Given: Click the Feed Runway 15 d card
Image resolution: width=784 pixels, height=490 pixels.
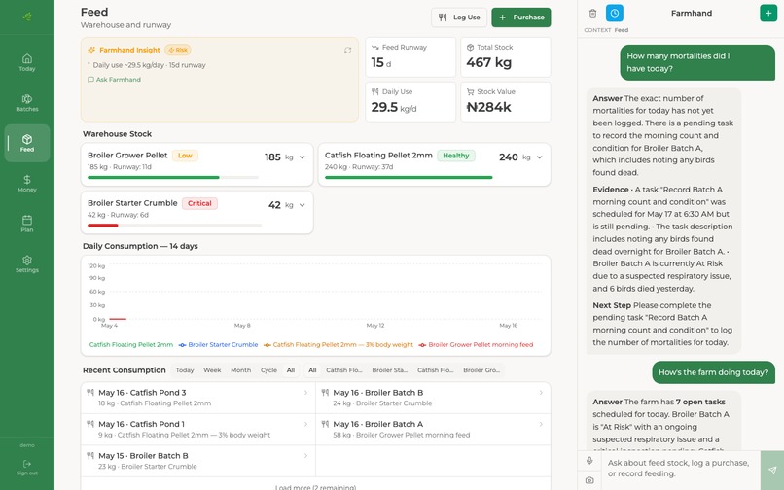Looking at the screenshot, I should (410, 57).
